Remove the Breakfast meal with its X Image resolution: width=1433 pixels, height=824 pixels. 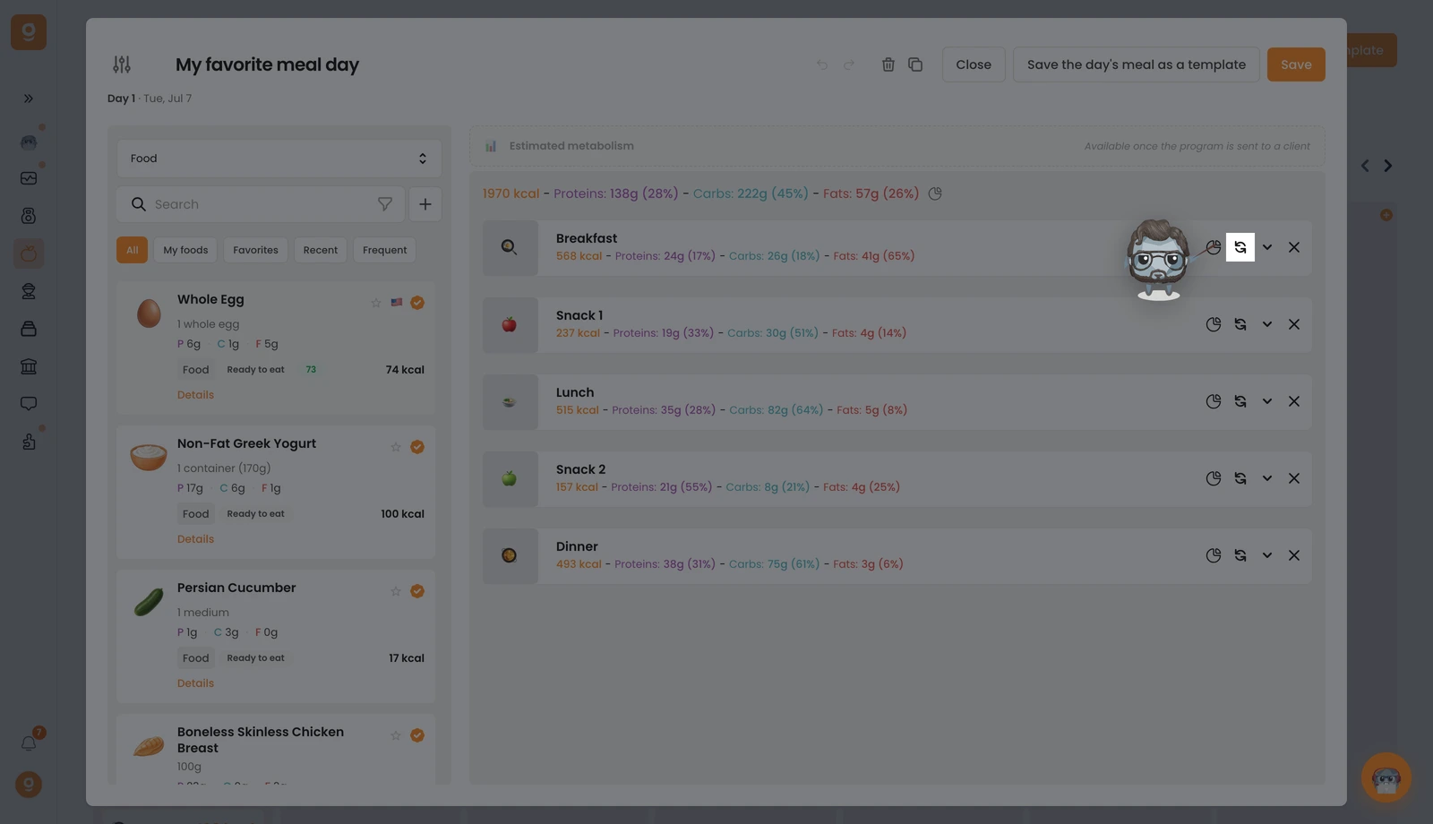click(1294, 247)
